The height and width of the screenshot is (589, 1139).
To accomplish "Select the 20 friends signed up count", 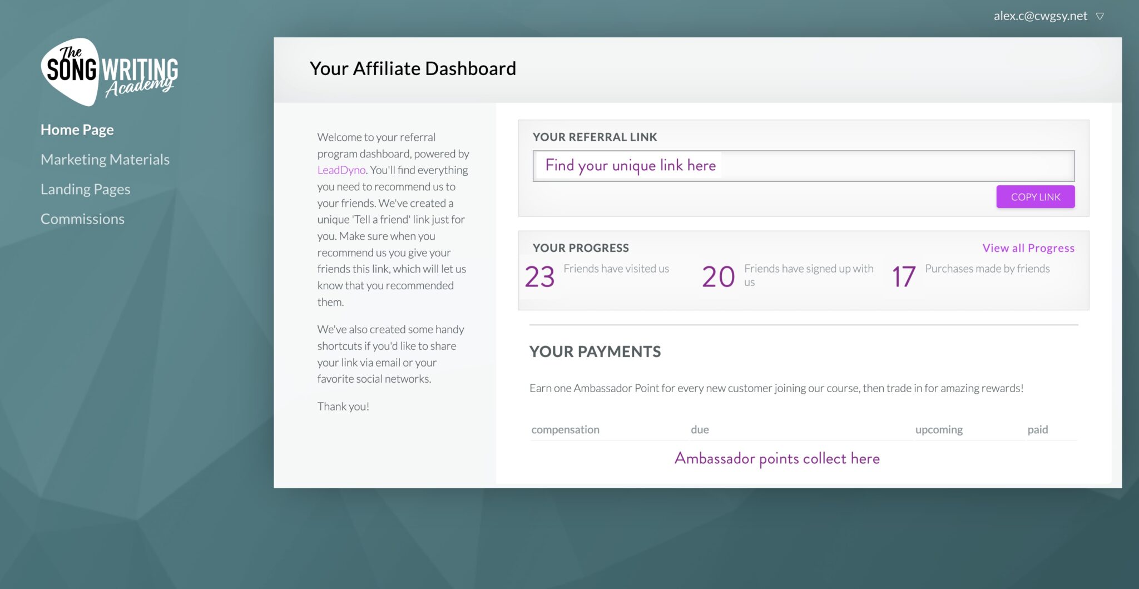I will pos(718,276).
